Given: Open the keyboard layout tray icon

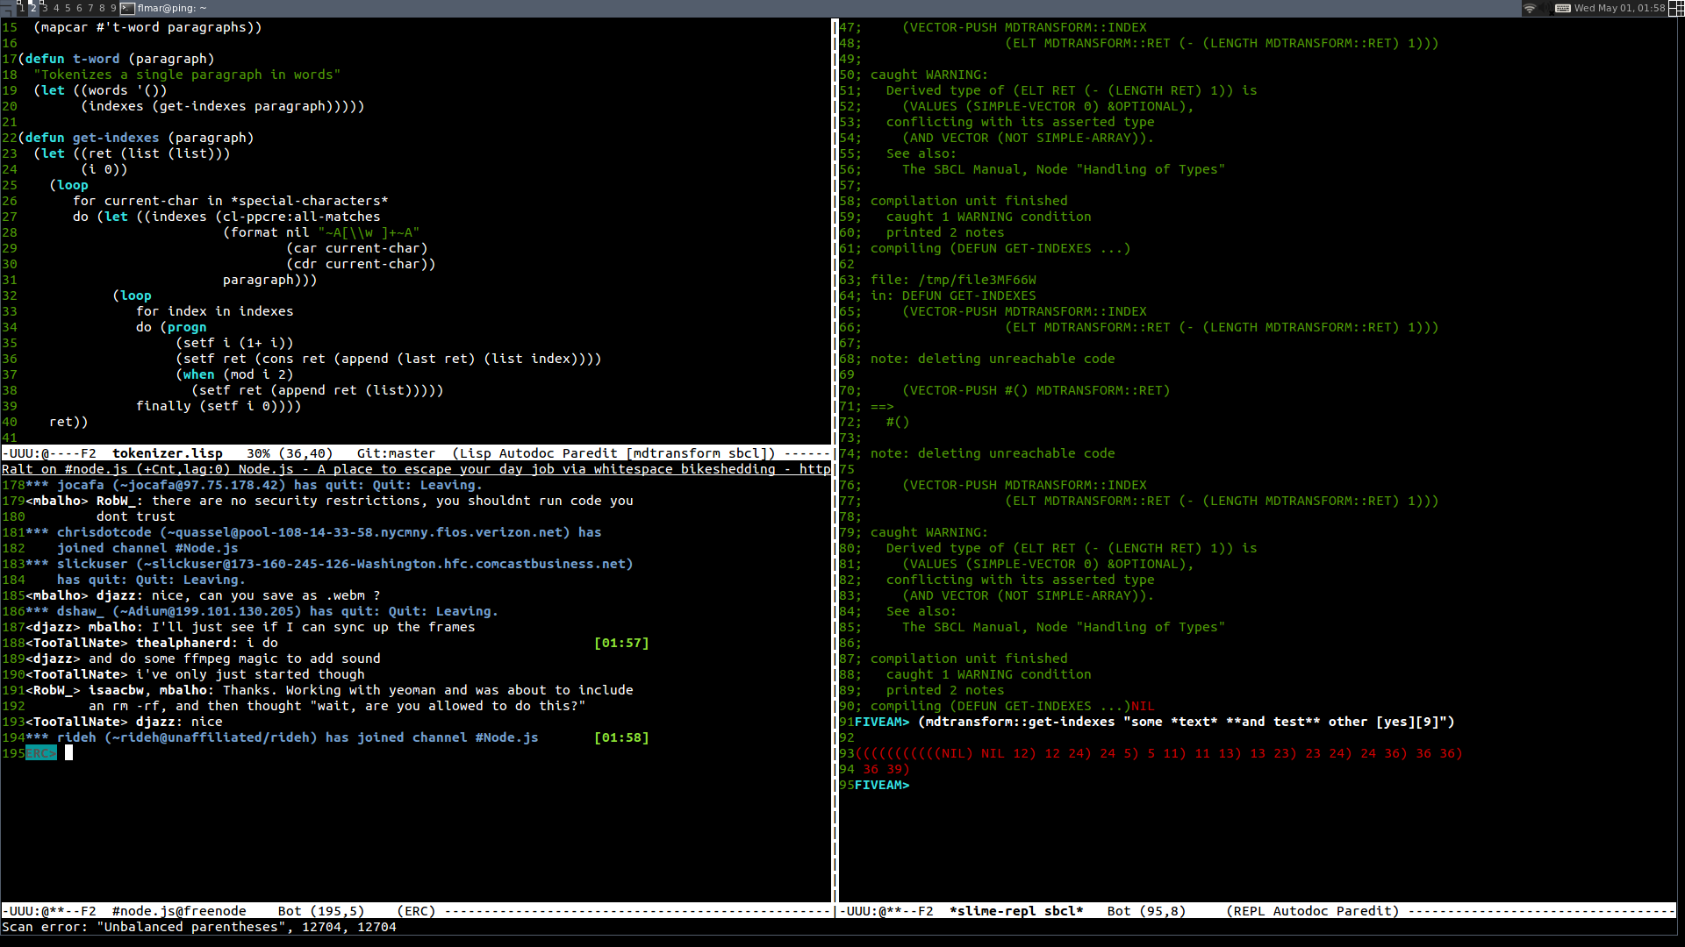Looking at the screenshot, I should [1563, 8].
